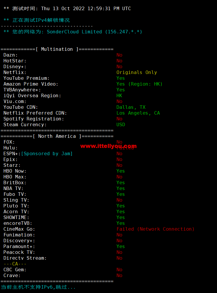This screenshot has height=293, width=217.
Task: Click the 'Failed (Network Connection)' CineMax Go result
Action: [155, 229]
